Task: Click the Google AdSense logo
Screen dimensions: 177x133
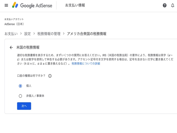Action: 32,5
